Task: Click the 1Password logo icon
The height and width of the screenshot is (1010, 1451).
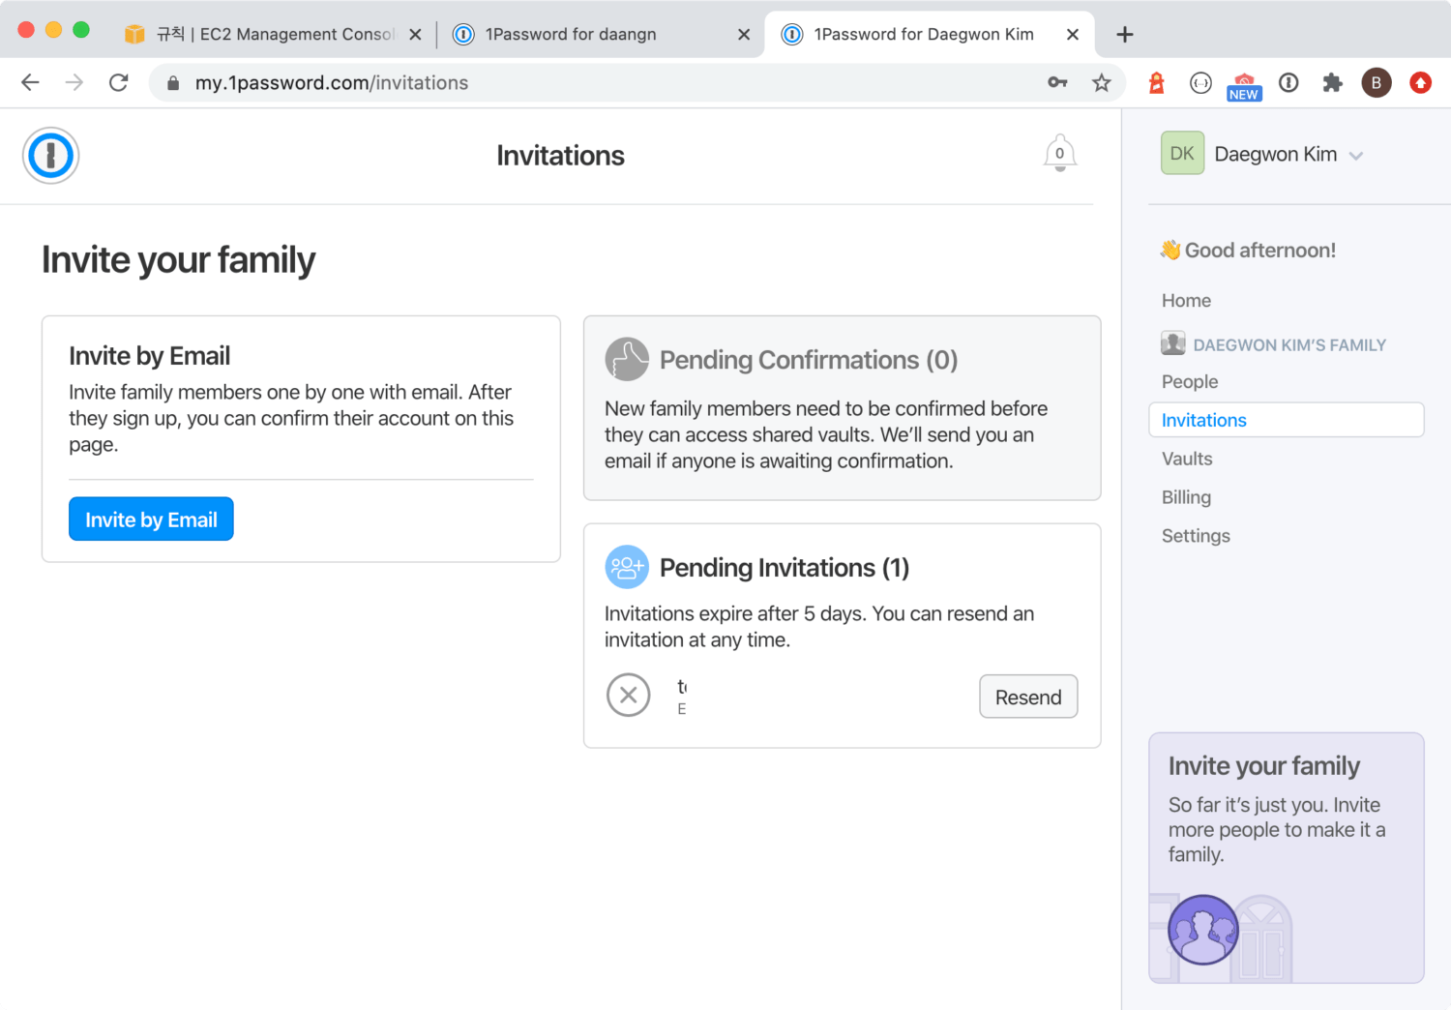Action: click(x=50, y=156)
